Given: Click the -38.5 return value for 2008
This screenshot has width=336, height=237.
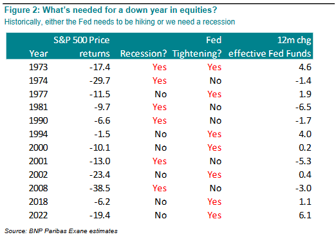Looking at the screenshot, I should click(100, 188).
